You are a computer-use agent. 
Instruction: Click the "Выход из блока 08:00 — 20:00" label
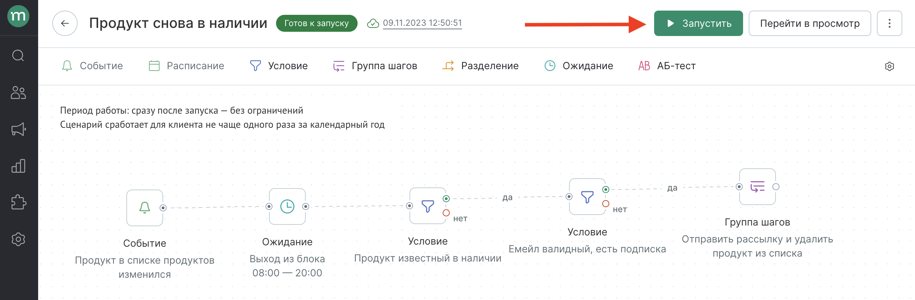click(287, 266)
